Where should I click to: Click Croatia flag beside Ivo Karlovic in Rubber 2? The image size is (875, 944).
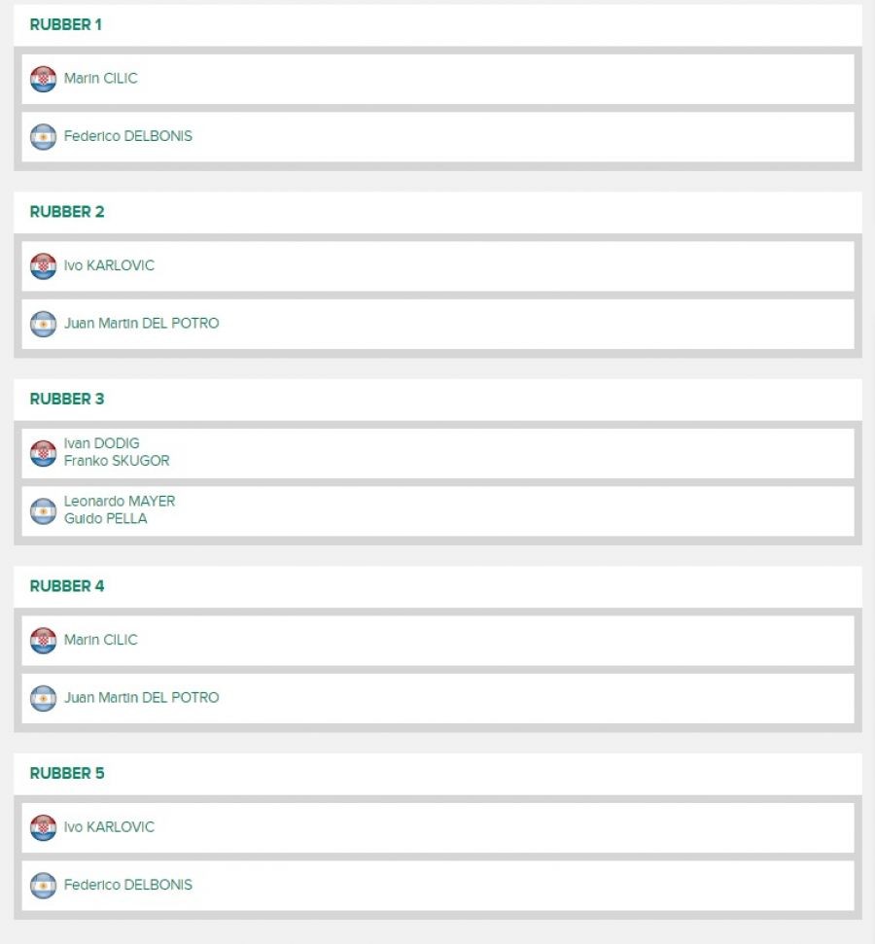click(x=43, y=266)
